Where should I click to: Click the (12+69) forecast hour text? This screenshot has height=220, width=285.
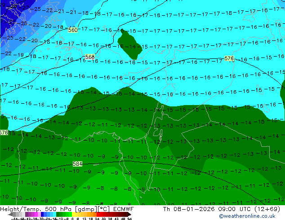267,209
